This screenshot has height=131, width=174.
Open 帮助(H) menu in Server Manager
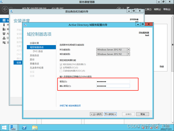[167, 9]
